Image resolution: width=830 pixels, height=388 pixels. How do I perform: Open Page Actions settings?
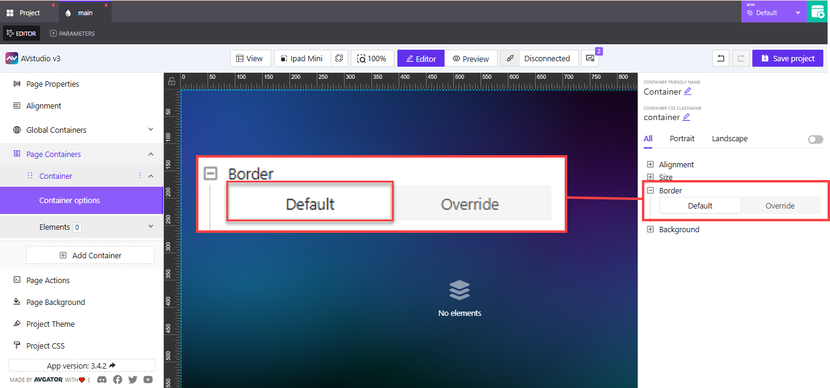(x=49, y=280)
